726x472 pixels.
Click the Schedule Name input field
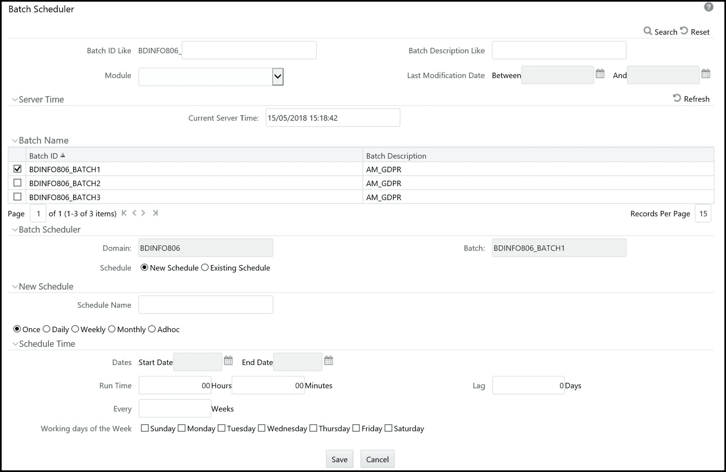click(x=206, y=304)
